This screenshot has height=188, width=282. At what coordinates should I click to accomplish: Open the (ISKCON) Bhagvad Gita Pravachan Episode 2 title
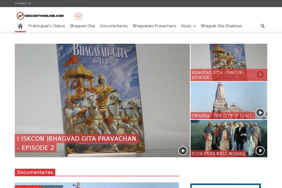point(77,143)
